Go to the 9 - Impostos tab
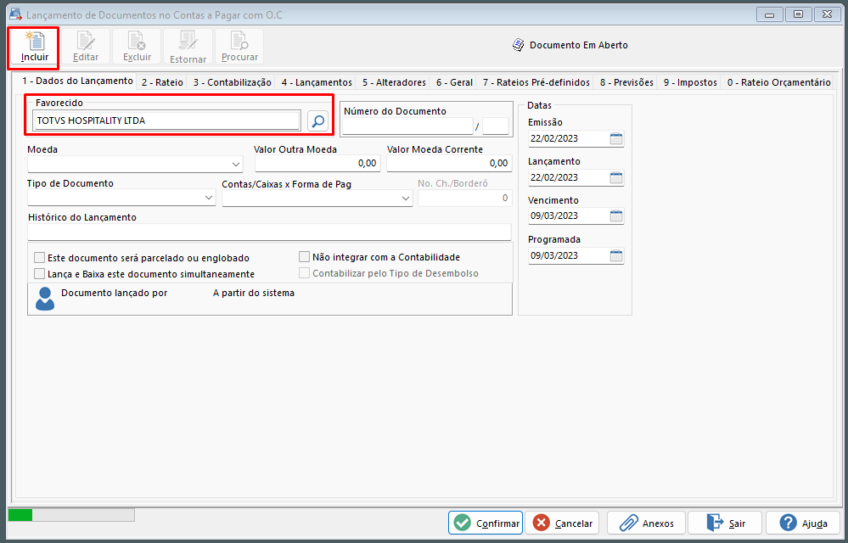This screenshot has height=543, width=848. click(x=690, y=82)
